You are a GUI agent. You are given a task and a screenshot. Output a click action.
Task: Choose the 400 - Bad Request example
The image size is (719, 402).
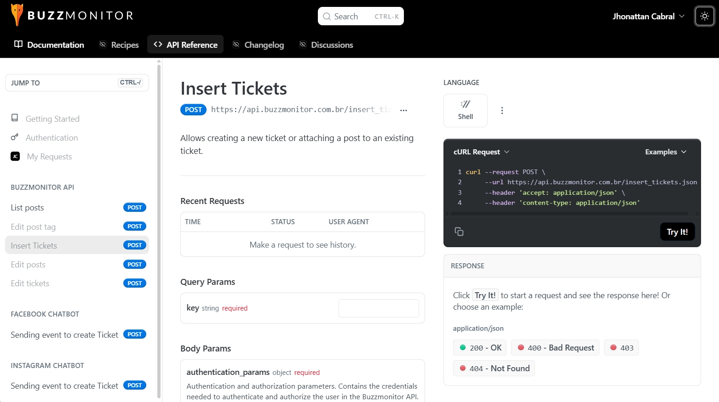coord(556,348)
